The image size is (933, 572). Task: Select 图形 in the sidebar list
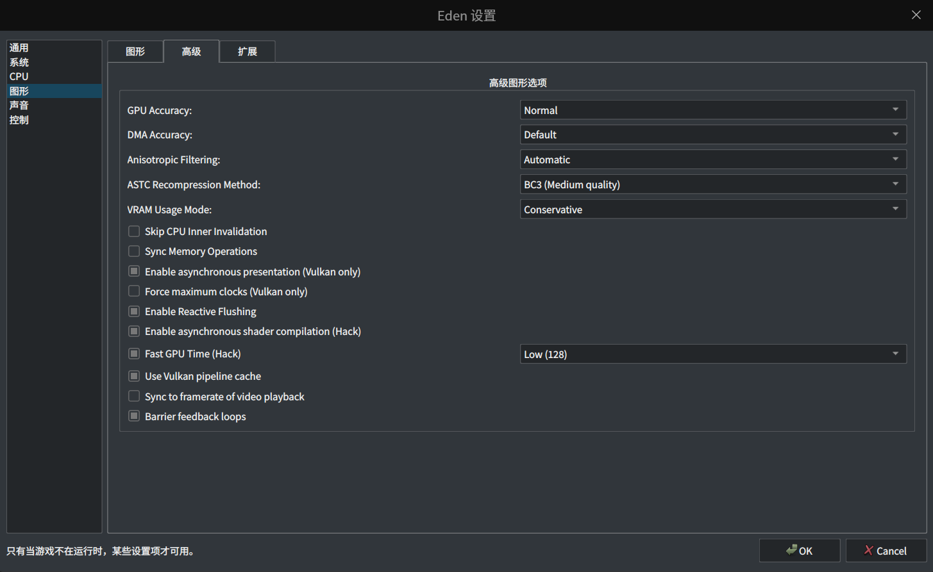click(x=55, y=91)
